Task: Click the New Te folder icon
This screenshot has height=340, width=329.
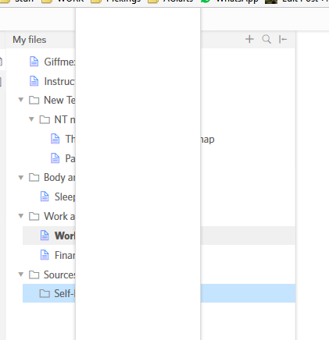Action: [34, 100]
